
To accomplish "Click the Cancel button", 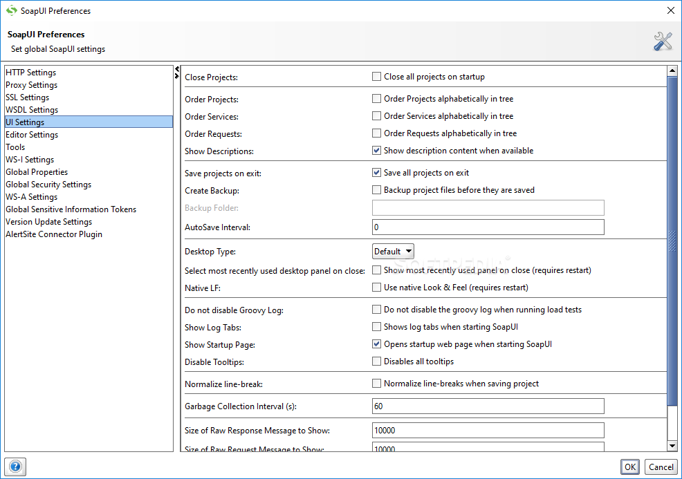I will pyautogui.click(x=661, y=467).
